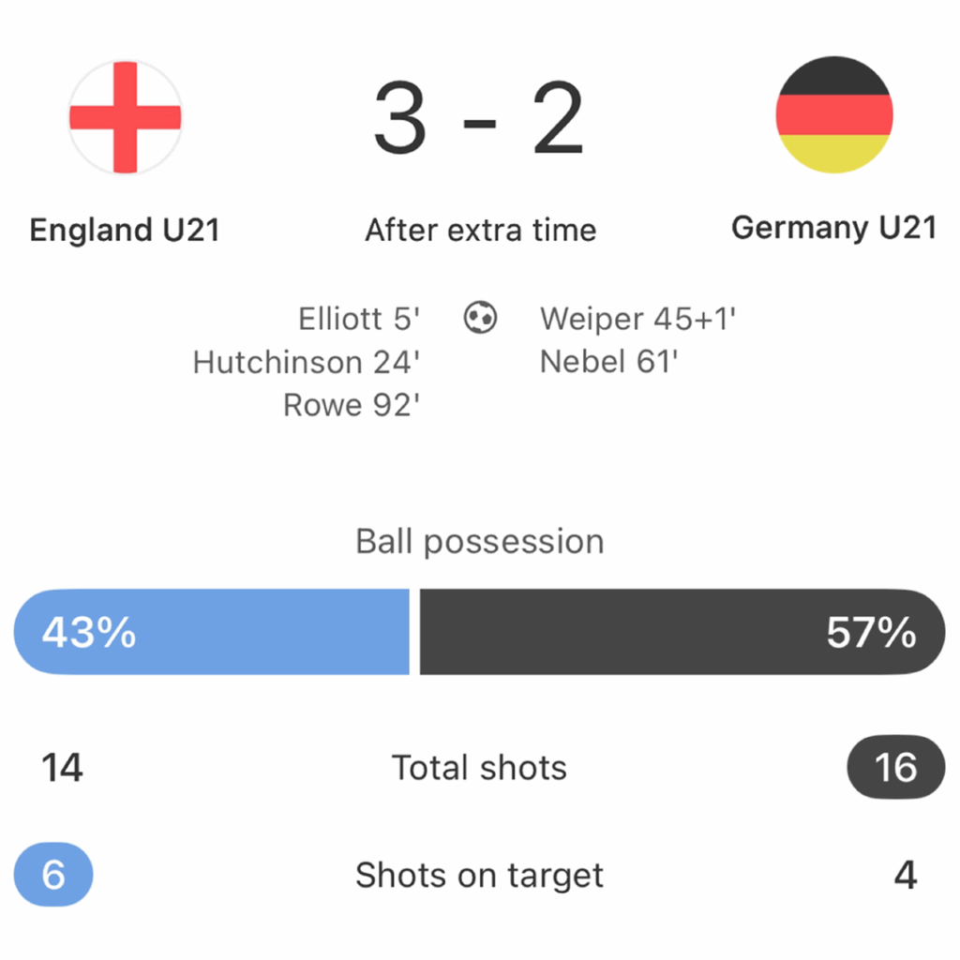Click the Shots on target stat label
This screenshot has width=960, height=960.
click(x=479, y=875)
